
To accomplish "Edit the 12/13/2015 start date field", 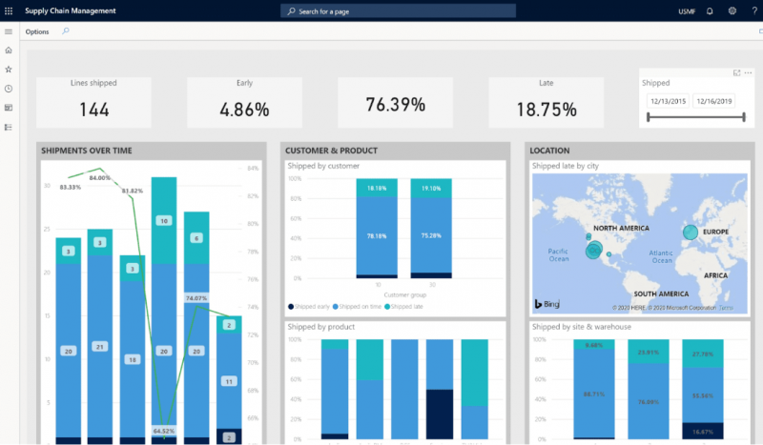I will tap(669, 101).
